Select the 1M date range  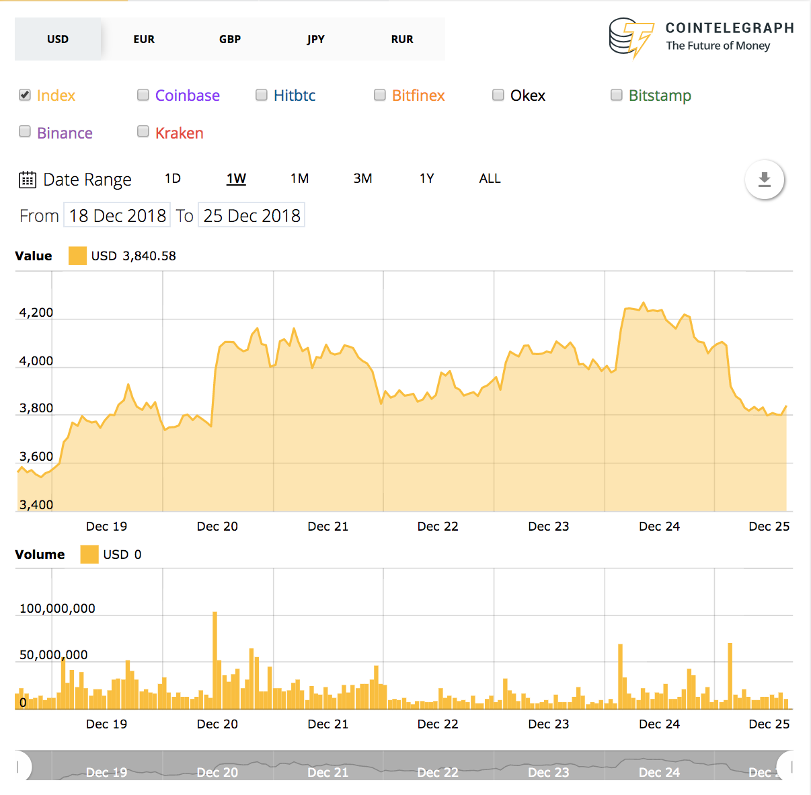(x=300, y=178)
